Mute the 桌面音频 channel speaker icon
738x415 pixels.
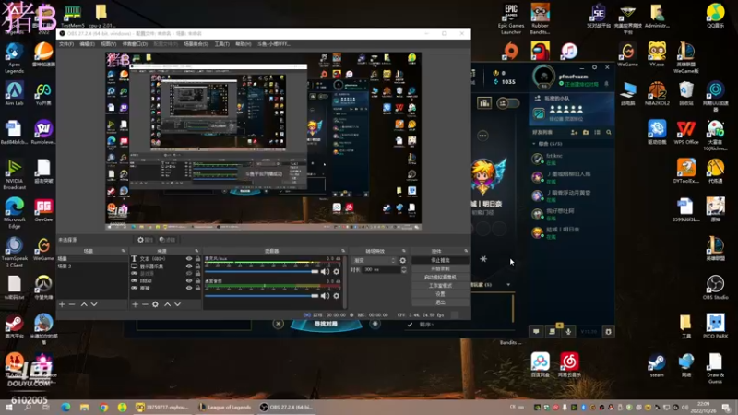click(326, 296)
